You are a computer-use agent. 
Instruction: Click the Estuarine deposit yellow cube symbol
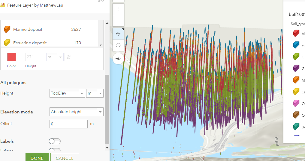[x=7, y=43]
